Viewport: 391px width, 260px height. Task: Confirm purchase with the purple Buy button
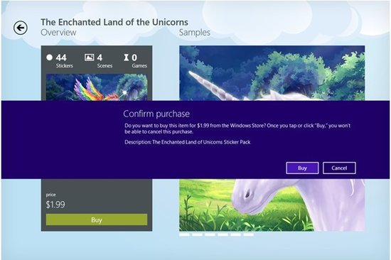point(302,168)
